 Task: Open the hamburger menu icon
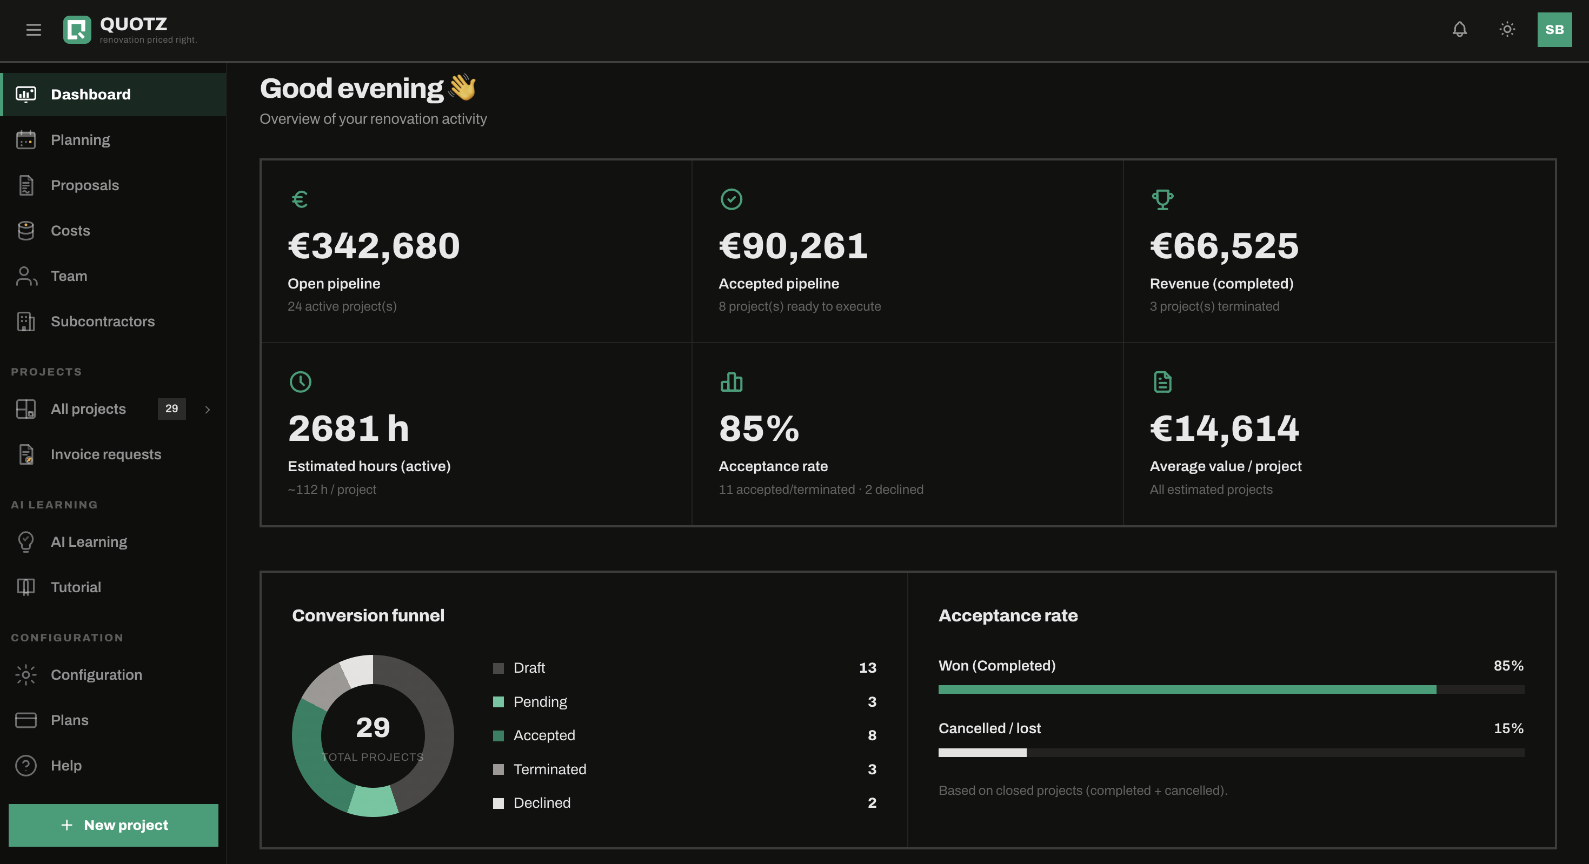pos(34,30)
